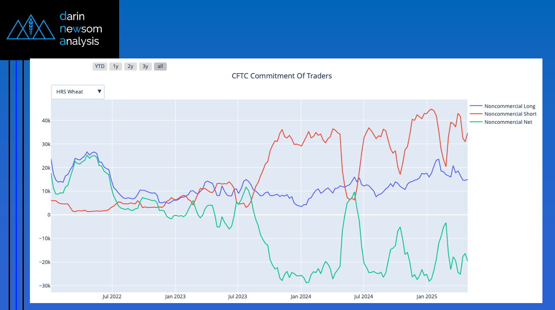The image size is (555, 310).
Task: Click the Jan 2024 x-axis label
Action: [301, 297]
